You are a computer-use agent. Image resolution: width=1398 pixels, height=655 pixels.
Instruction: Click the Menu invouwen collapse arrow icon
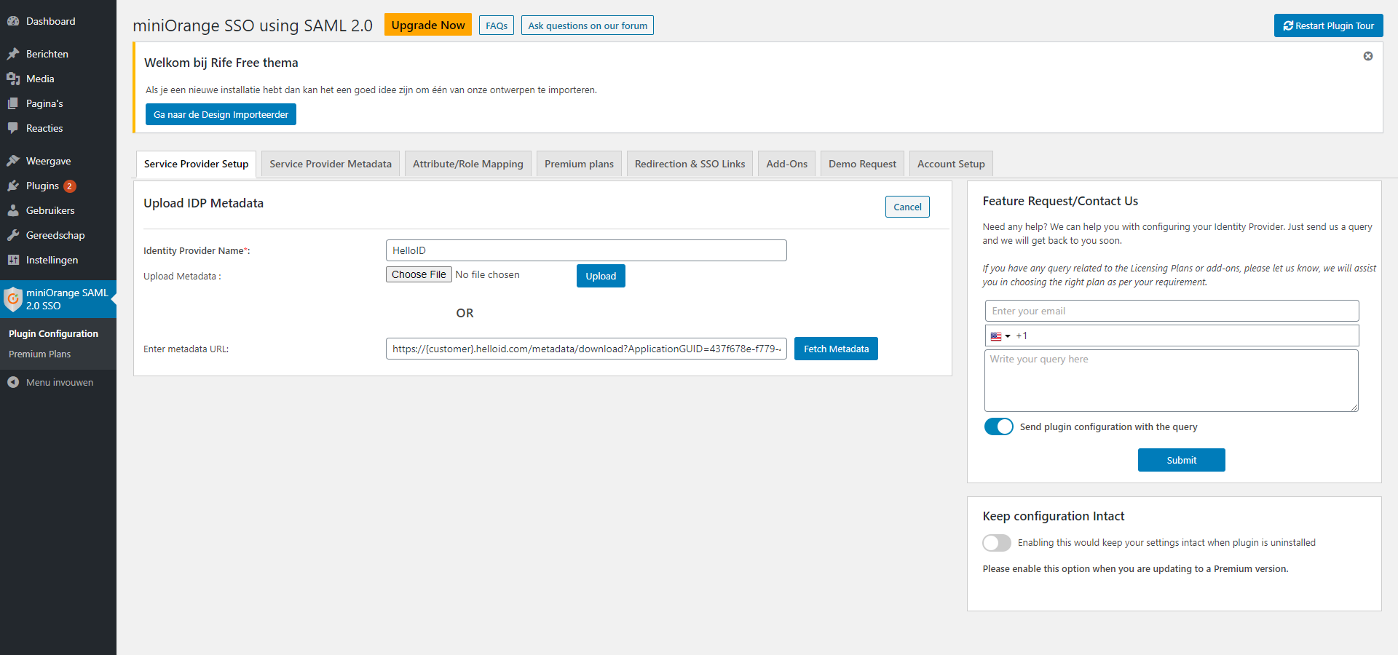pos(13,382)
